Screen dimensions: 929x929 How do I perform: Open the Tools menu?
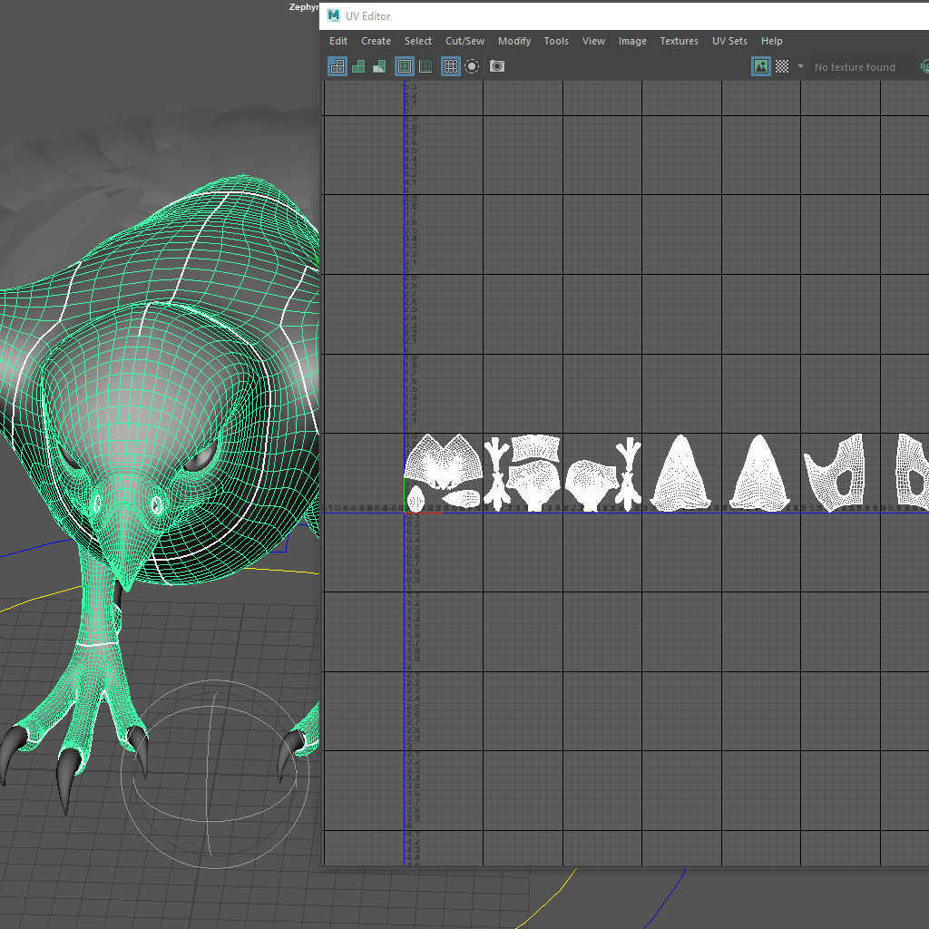point(556,41)
